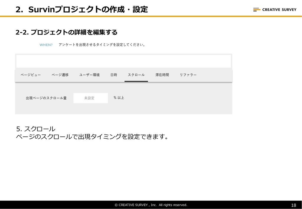
Task: Focus the 未設定 scroll amount field
Action: pos(91,98)
